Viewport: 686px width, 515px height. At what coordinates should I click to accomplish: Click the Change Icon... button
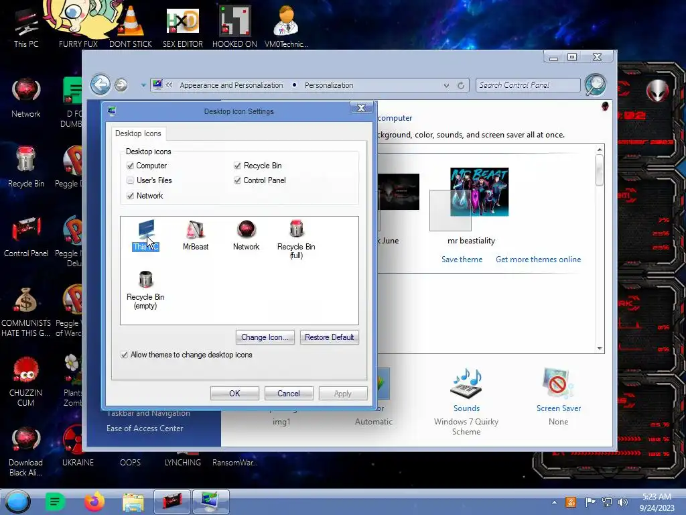point(265,337)
